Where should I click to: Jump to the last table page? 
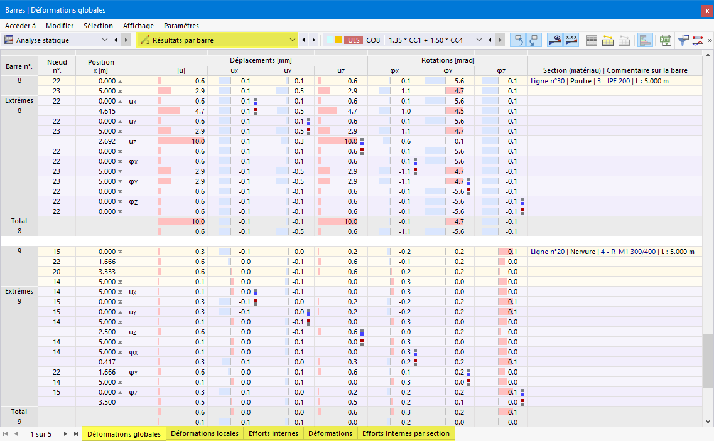click(76, 434)
